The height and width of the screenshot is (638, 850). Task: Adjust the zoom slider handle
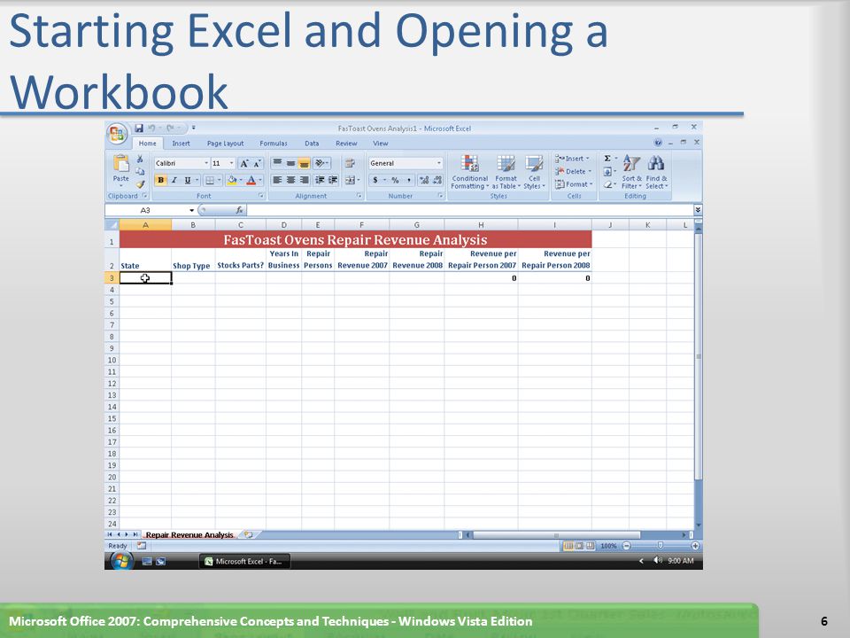660,545
